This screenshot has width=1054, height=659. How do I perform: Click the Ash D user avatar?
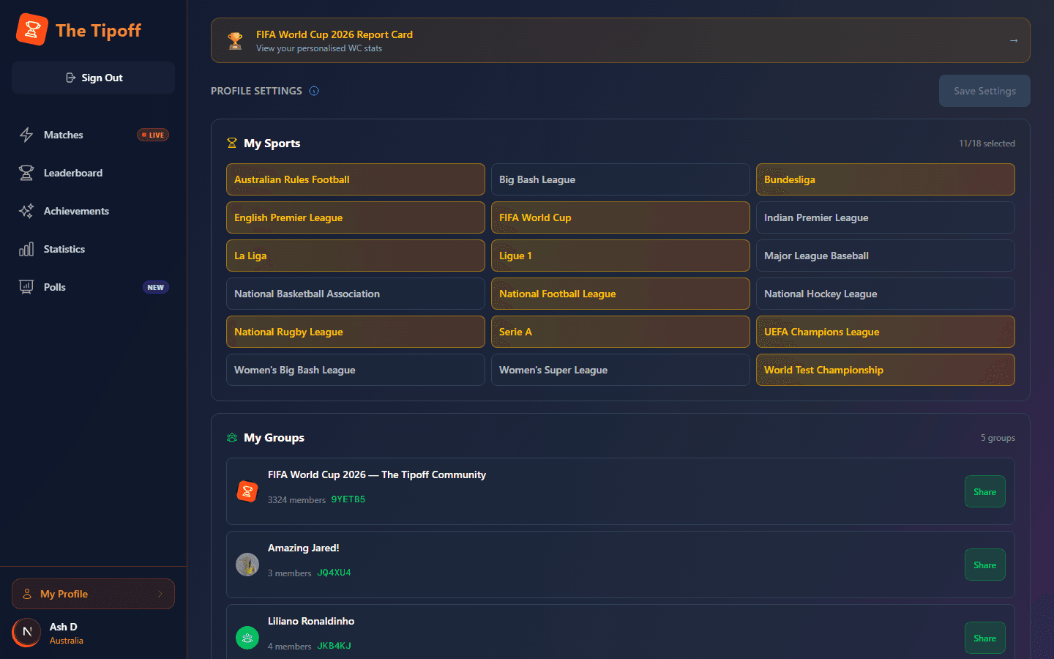coord(27,632)
